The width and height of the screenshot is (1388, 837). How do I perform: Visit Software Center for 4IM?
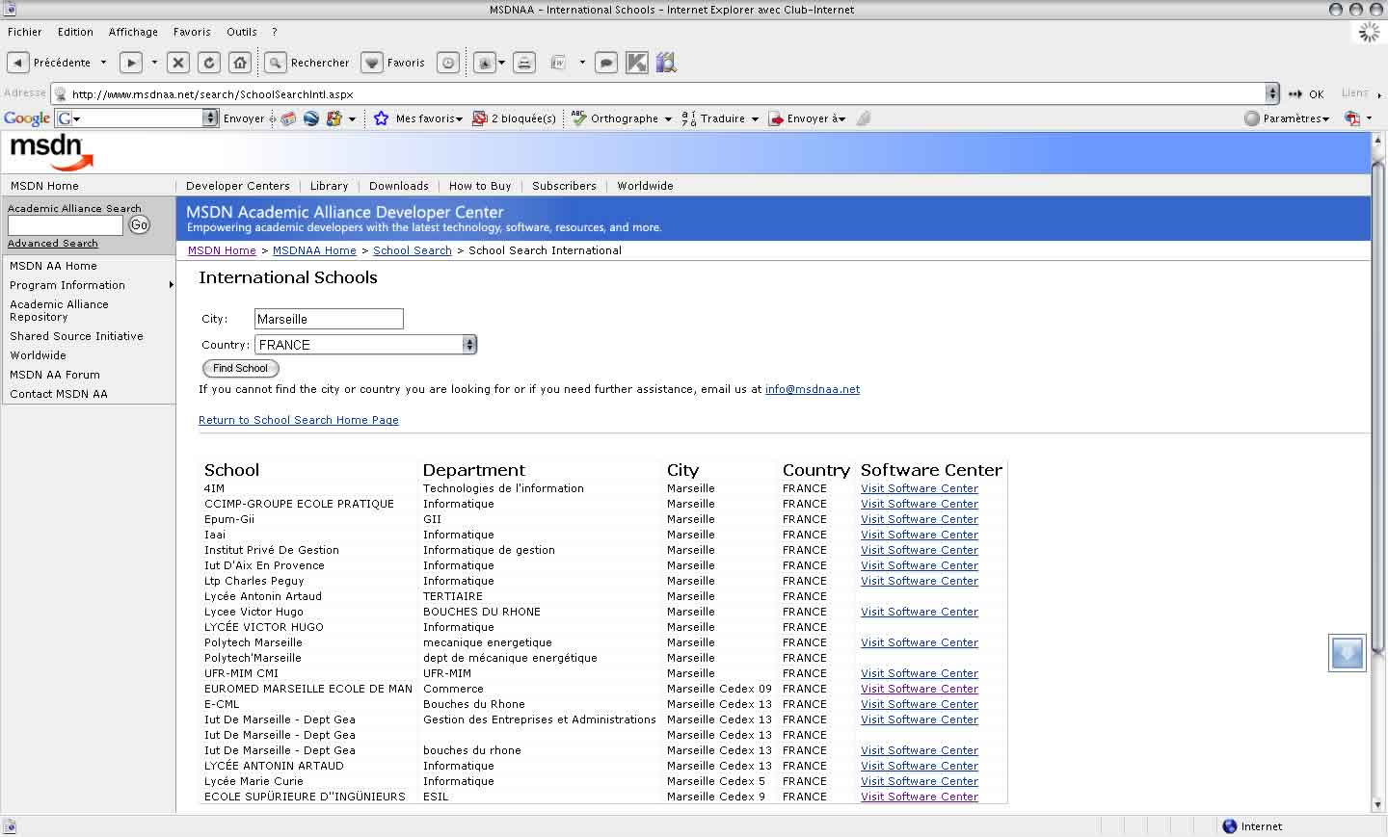coord(920,488)
